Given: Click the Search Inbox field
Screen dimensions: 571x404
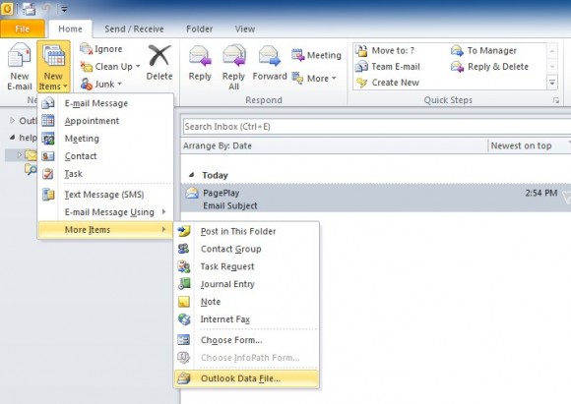Looking at the screenshot, I should 376,127.
